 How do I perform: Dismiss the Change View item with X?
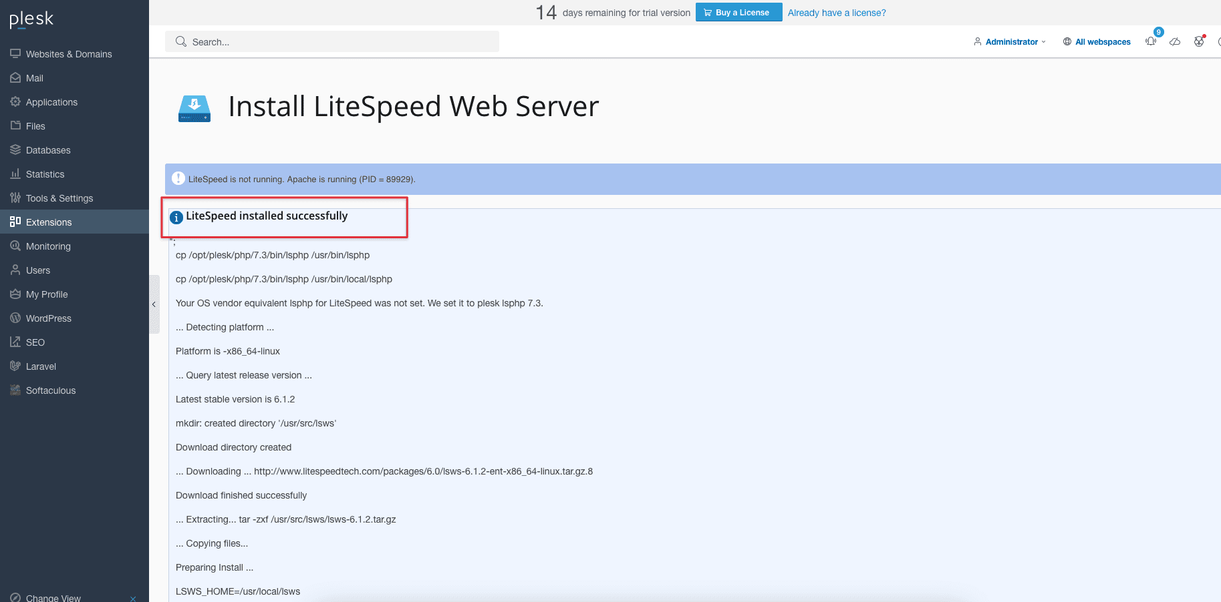click(133, 598)
